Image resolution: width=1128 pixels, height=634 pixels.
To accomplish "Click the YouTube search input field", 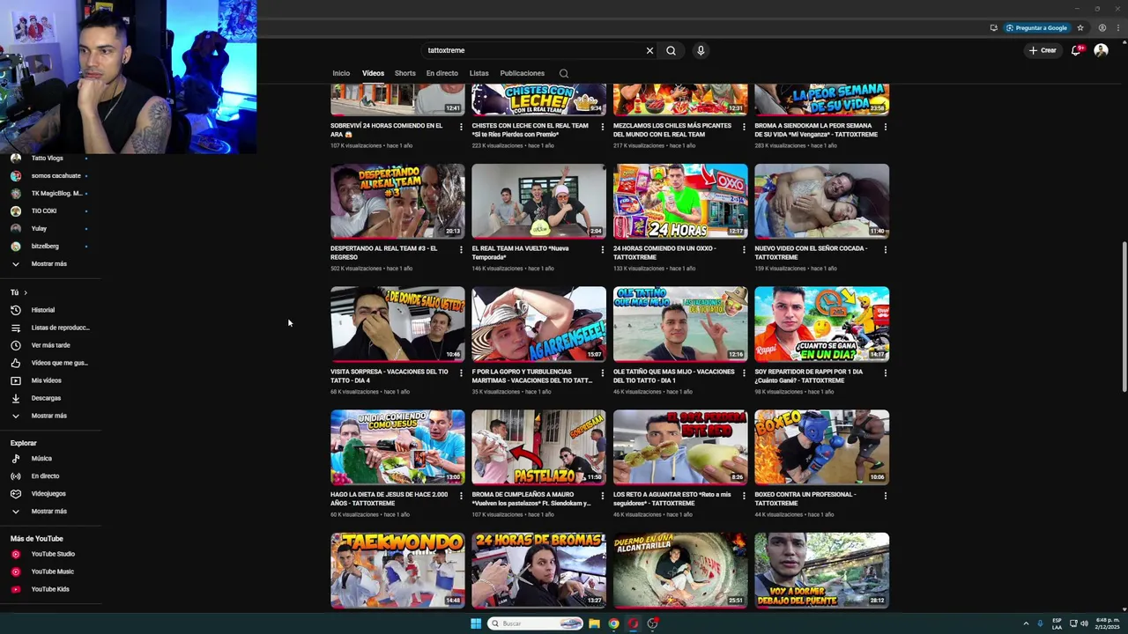I will 533,50.
